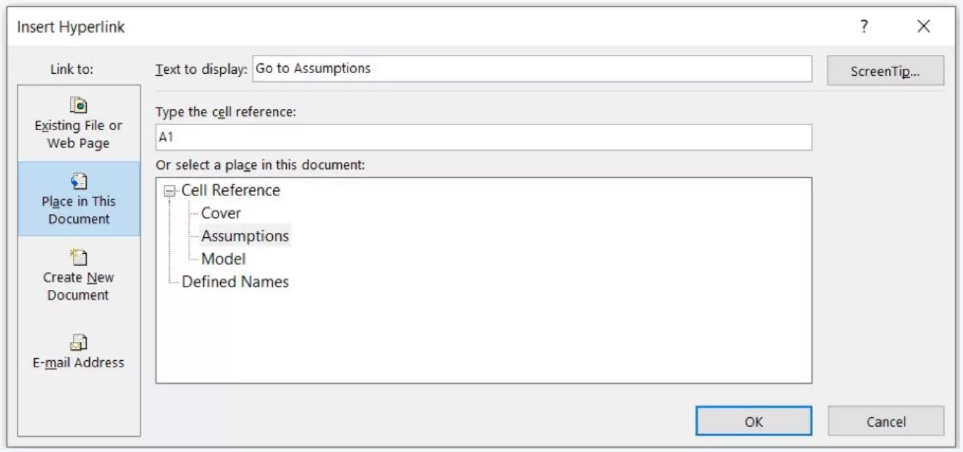963x452 pixels.
Task: Switch to Existing File or Web Page label
Action: pyautogui.click(x=79, y=135)
